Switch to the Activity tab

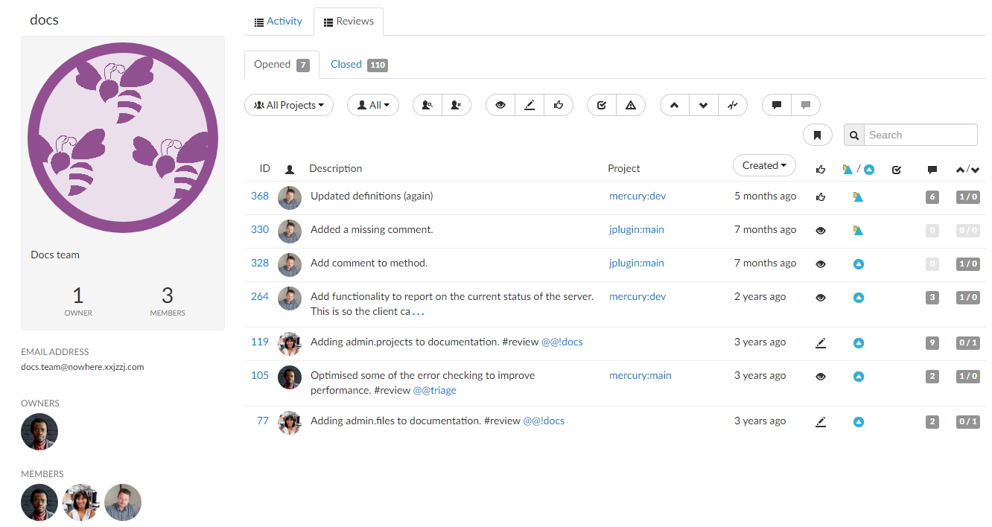[x=279, y=21]
